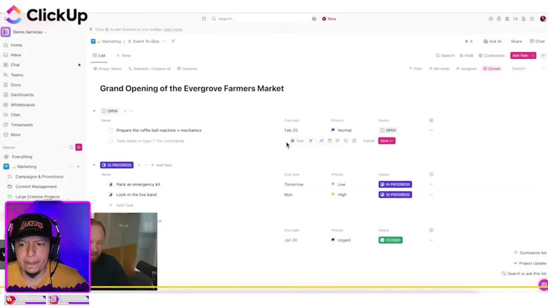The image size is (548, 308).
Task: Open the user avatar menu
Action: [x=543, y=19]
